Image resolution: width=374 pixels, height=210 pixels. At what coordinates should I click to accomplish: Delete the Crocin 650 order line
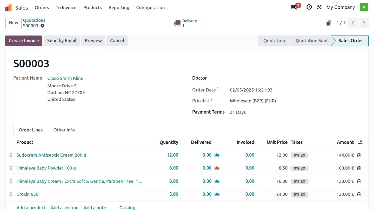[x=359, y=194]
